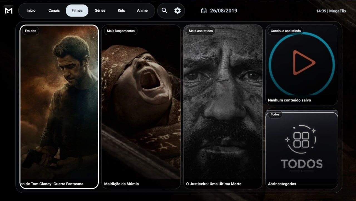Image resolution: width=356 pixels, height=201 pixels.
Task: Open the Anime tab
Action: click(x=142, y=11)
